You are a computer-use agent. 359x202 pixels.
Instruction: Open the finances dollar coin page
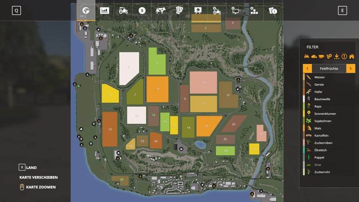[142, 11]
